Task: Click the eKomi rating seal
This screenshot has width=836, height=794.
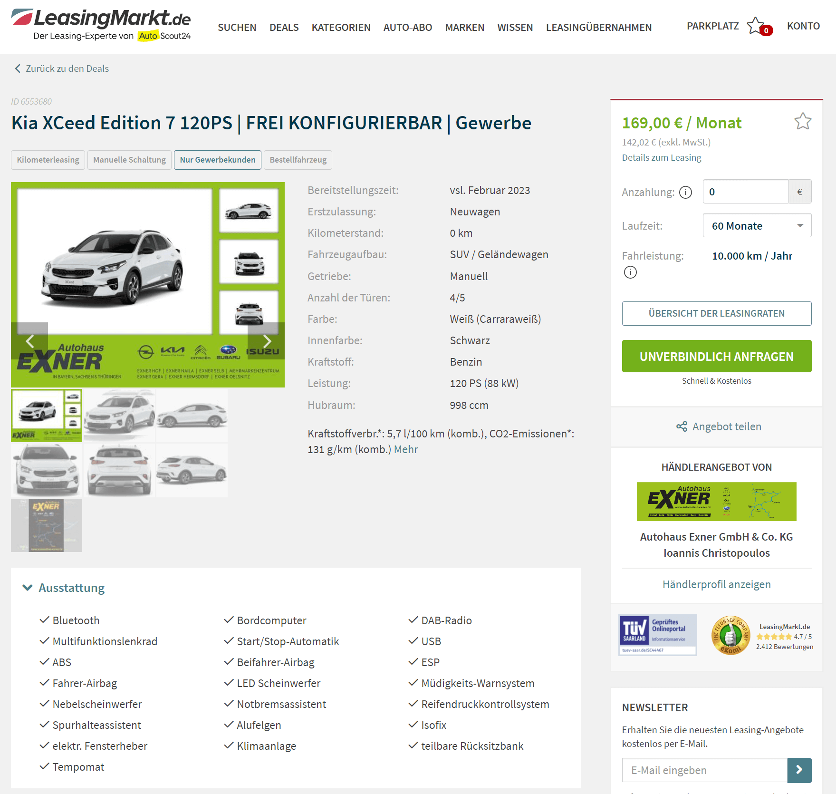Action: click(730, 635)
